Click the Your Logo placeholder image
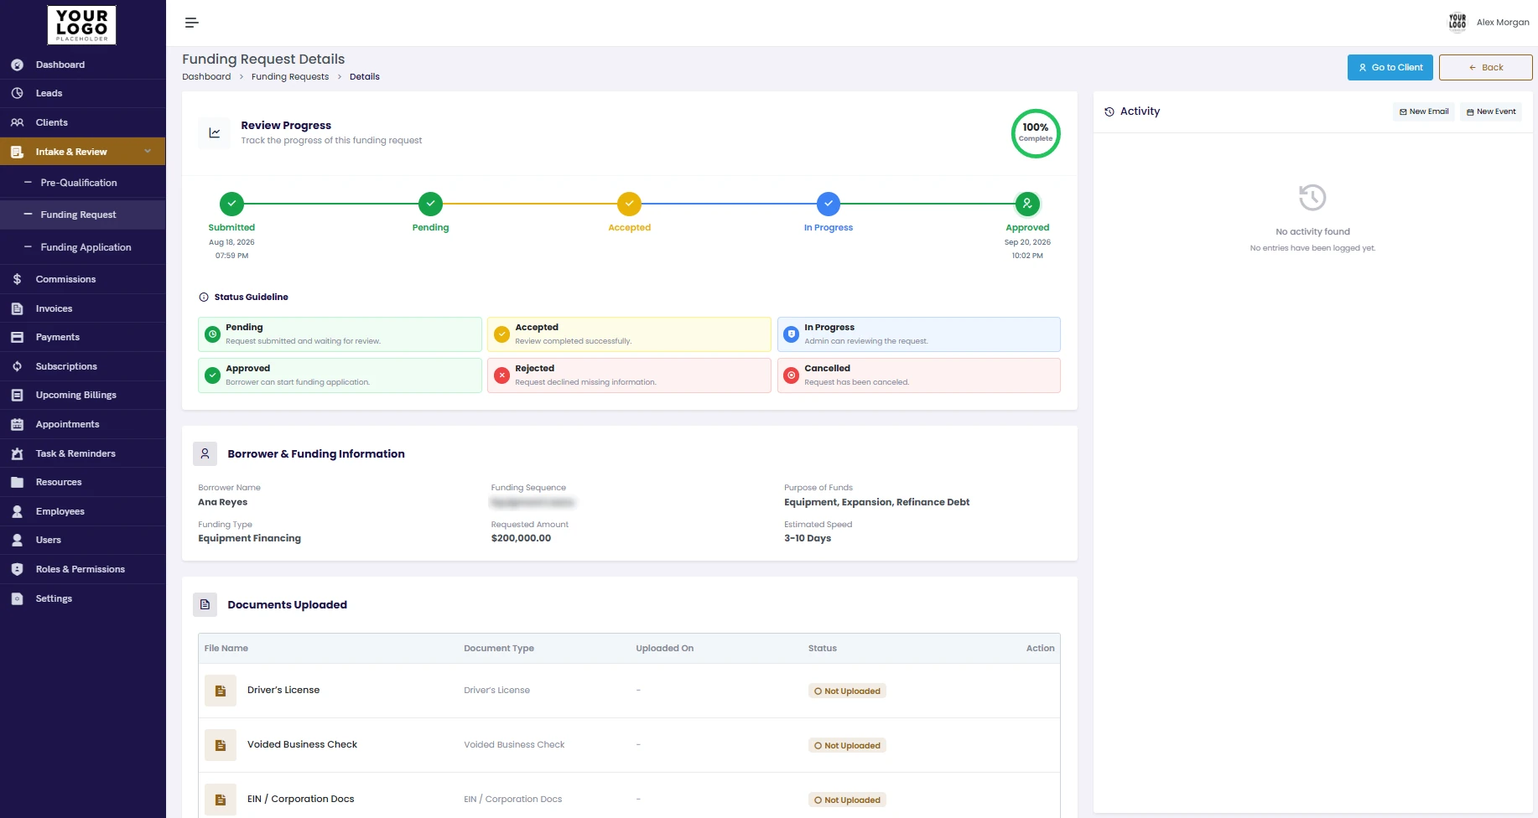The height and width of the screenshot is (818, 1538). point(81,25)
